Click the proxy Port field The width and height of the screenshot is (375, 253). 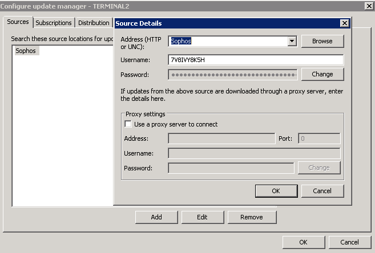coord(319,138)
